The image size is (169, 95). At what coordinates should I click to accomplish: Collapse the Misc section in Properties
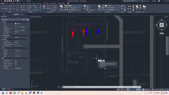coord(28,58)
